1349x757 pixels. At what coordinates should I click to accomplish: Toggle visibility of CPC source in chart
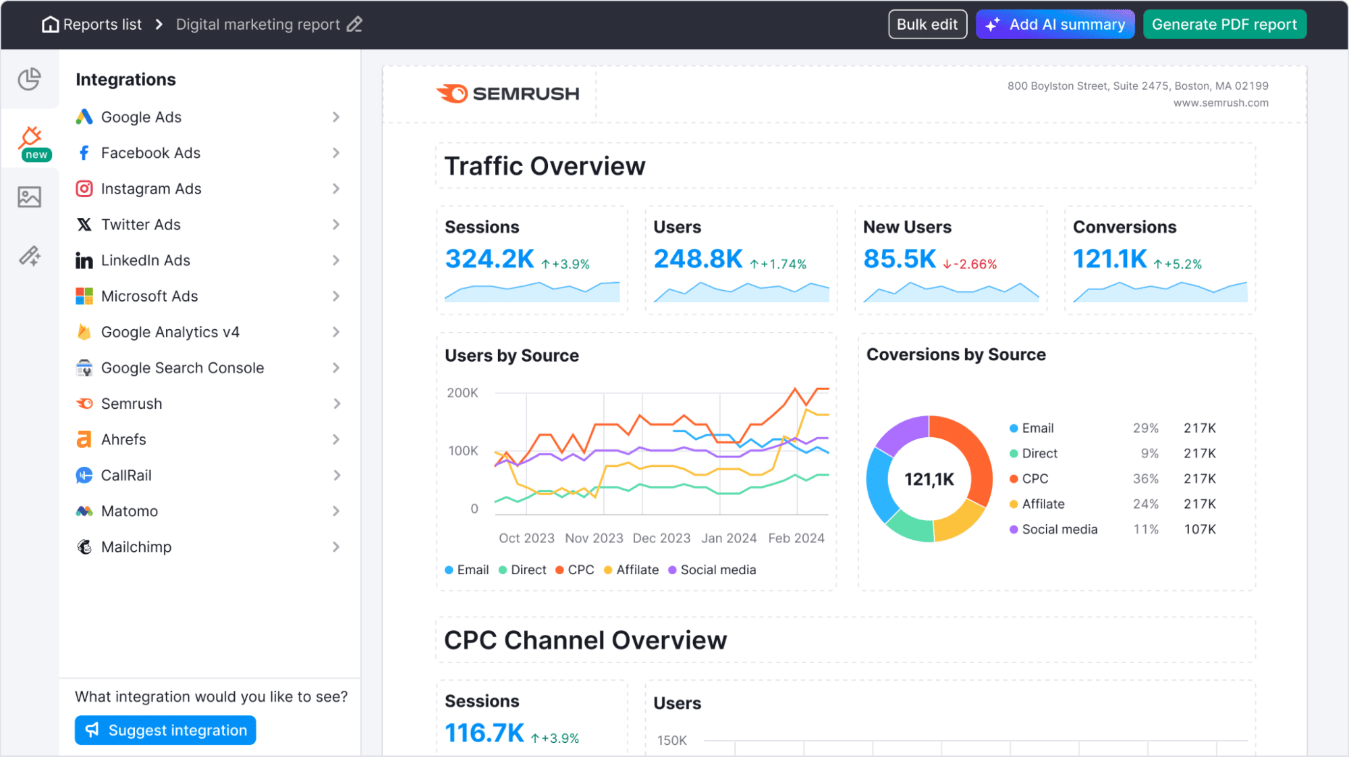click(574, 569)
